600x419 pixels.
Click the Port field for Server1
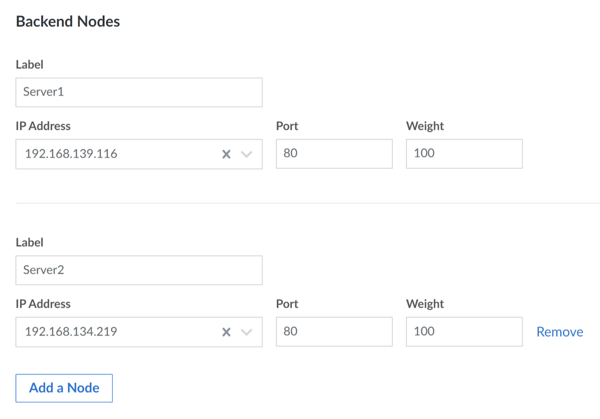pyautogui.click(x=334, y=154)
